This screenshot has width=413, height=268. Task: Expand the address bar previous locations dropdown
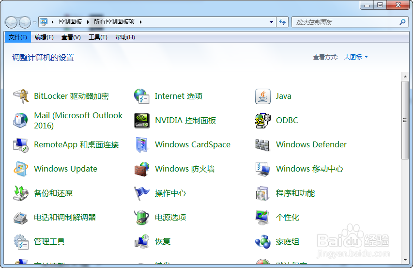click(271, 22)
